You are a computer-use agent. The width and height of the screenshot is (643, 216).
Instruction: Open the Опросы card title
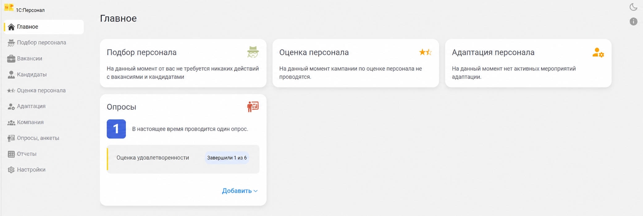pyautogui.click(x=121, y=107)
